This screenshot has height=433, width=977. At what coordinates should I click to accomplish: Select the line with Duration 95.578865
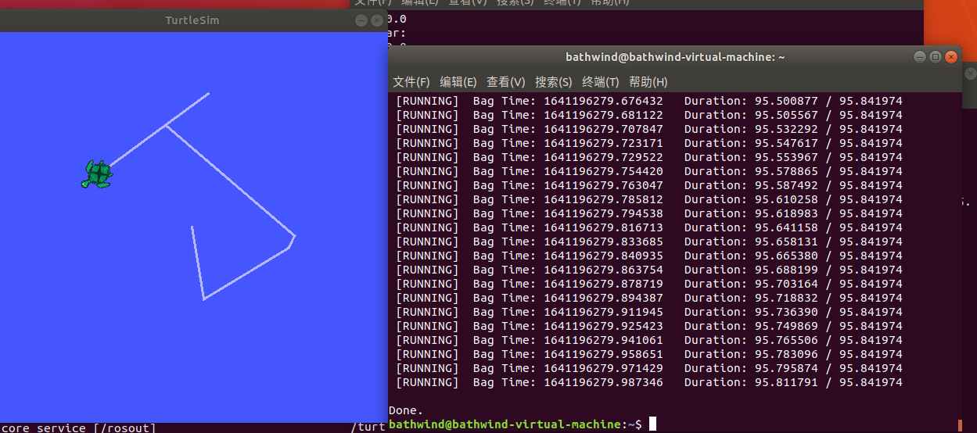coord(648,171)
